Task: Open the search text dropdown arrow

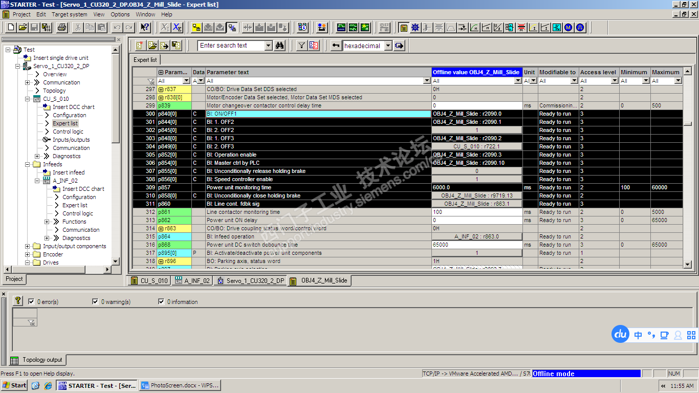Action: (x=269, y=46)
